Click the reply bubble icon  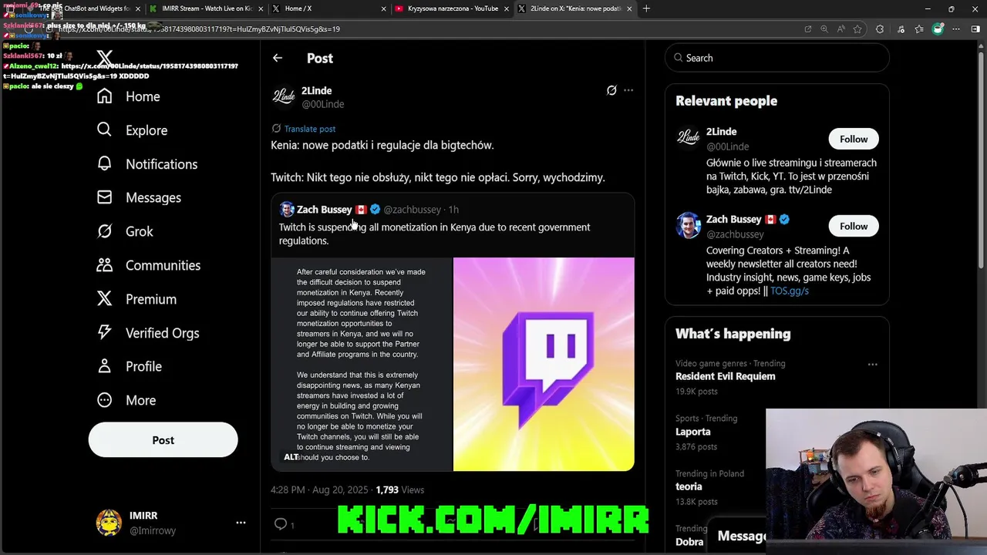(281, 524)
